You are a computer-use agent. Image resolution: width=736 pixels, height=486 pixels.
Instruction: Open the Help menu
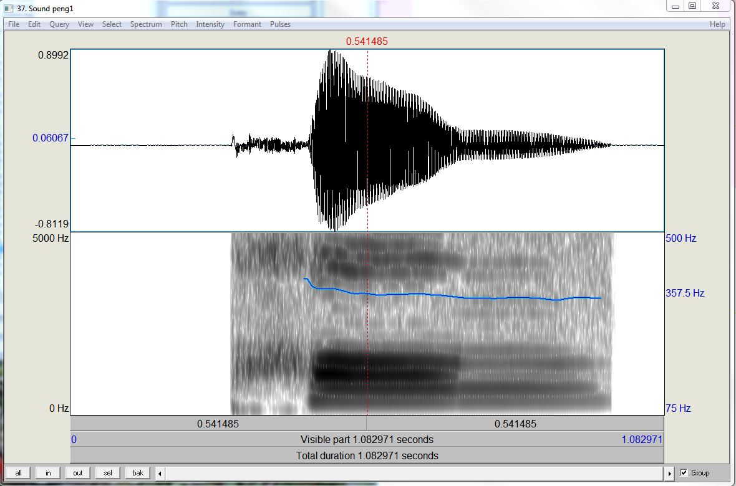(x=717, y=24)
